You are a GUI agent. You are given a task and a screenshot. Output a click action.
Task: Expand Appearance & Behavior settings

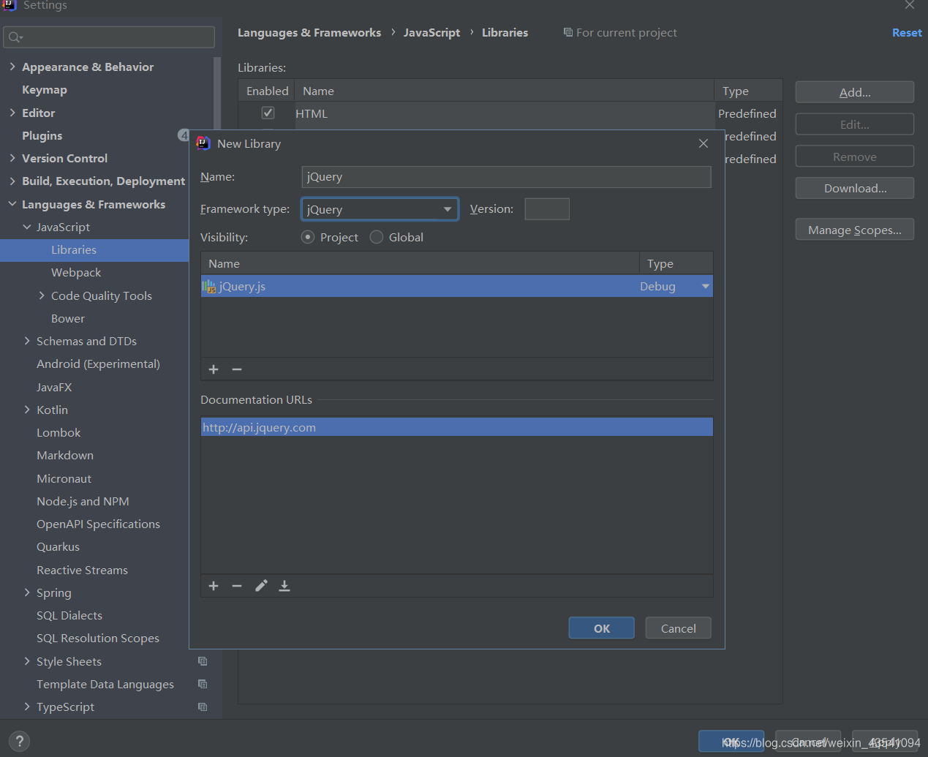(x=12, y=67)
